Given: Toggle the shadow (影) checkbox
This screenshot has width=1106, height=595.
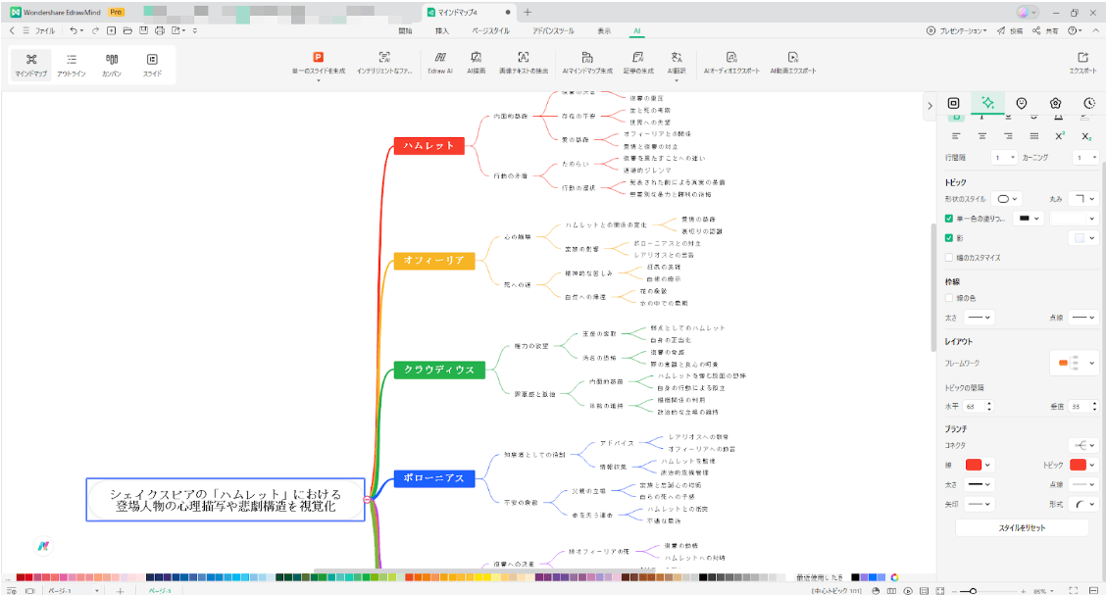Looking at the screenshot, I should tap(949, 238).
